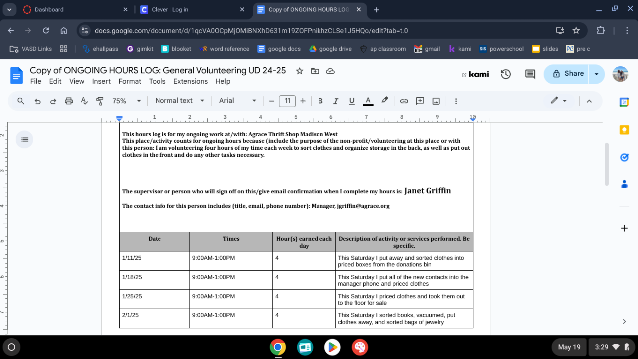Open the google drive bookmark
This screenshot has height=359, width=638.
coord(330,49)
